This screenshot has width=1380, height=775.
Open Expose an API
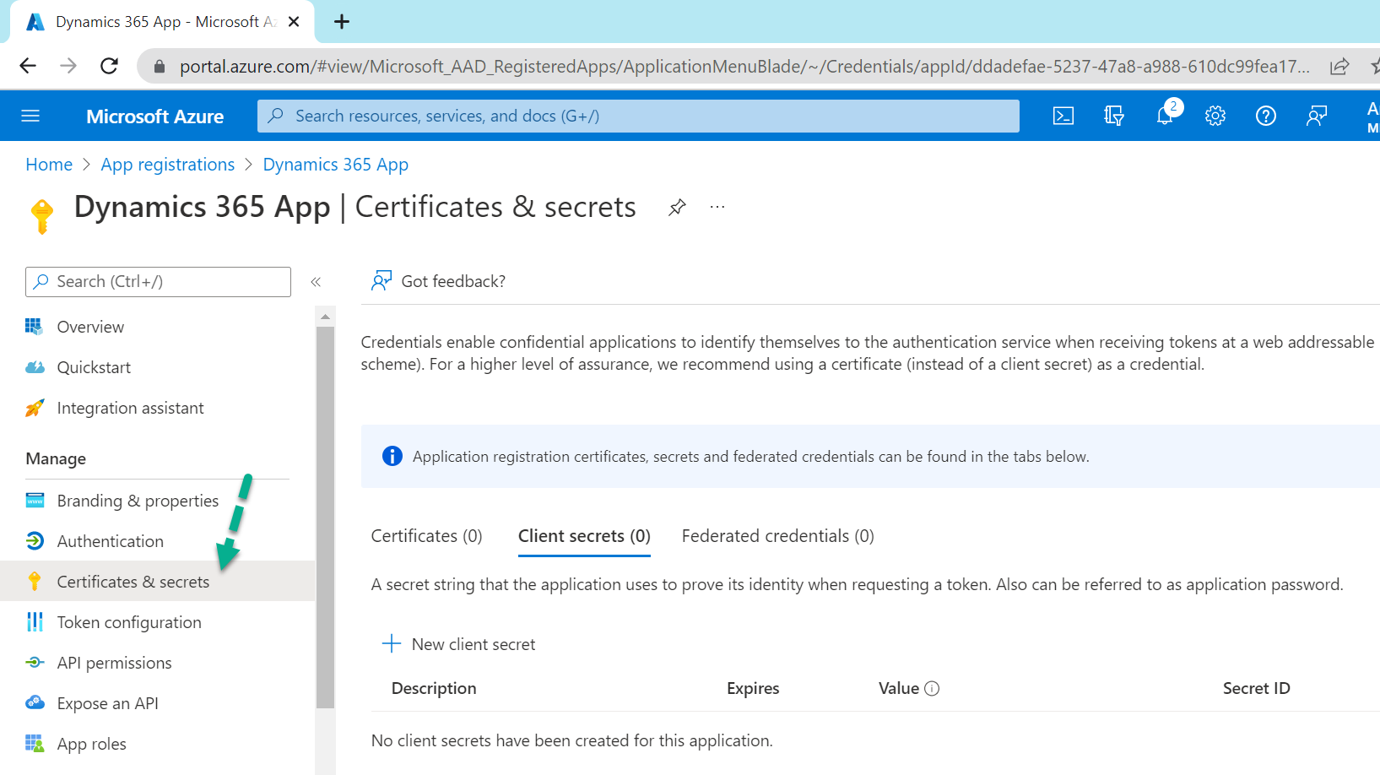point(106,702)
